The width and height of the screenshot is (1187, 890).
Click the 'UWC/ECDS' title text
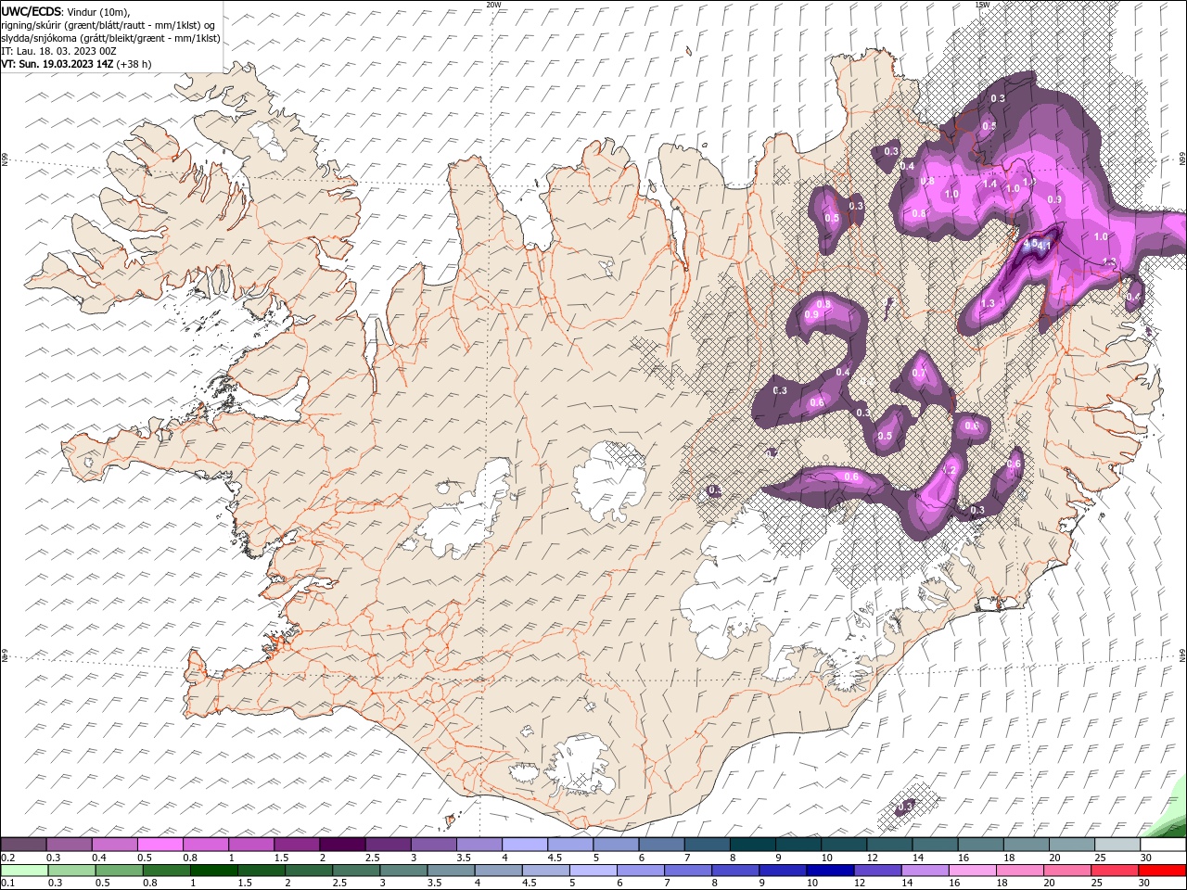pos(32,11)
